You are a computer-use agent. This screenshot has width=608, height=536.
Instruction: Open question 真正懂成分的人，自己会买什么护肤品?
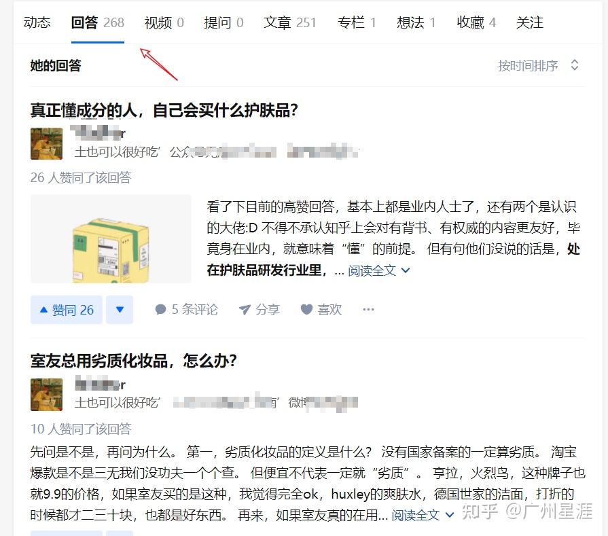(x=164, y=110)
